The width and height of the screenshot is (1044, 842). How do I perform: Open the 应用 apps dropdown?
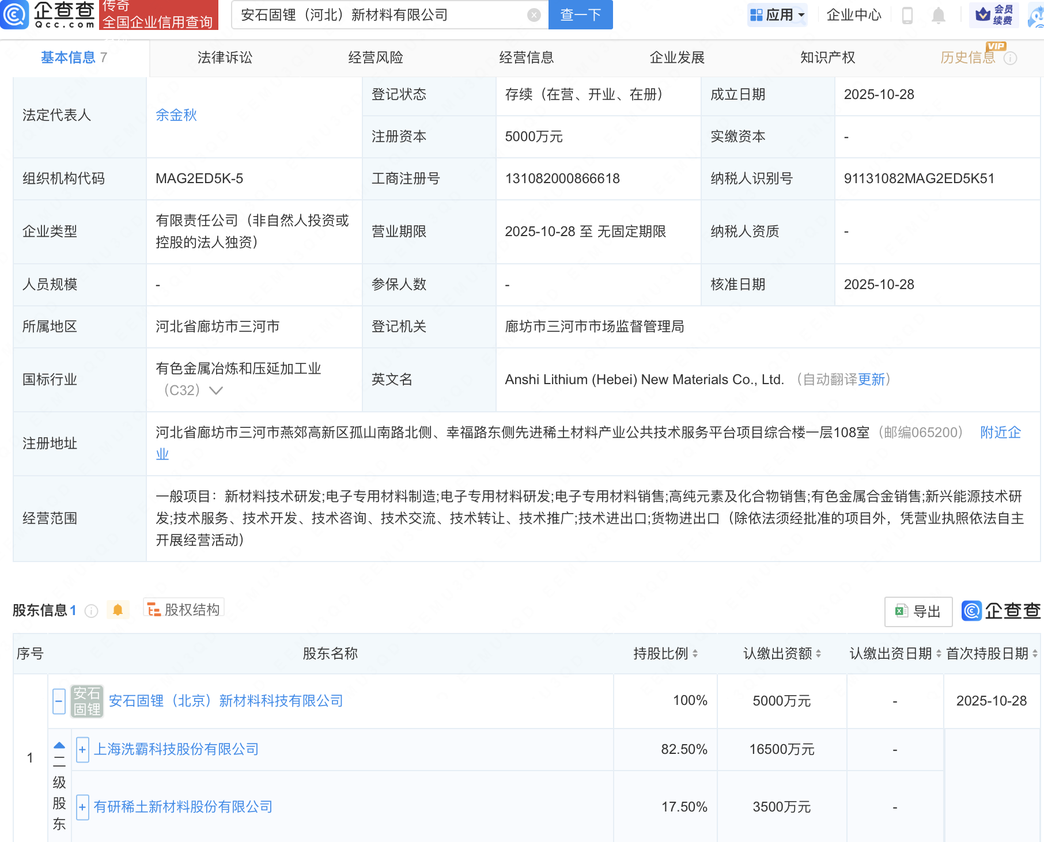[777, 15]
